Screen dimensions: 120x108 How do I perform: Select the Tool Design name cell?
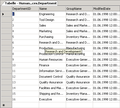pos(52,20)
